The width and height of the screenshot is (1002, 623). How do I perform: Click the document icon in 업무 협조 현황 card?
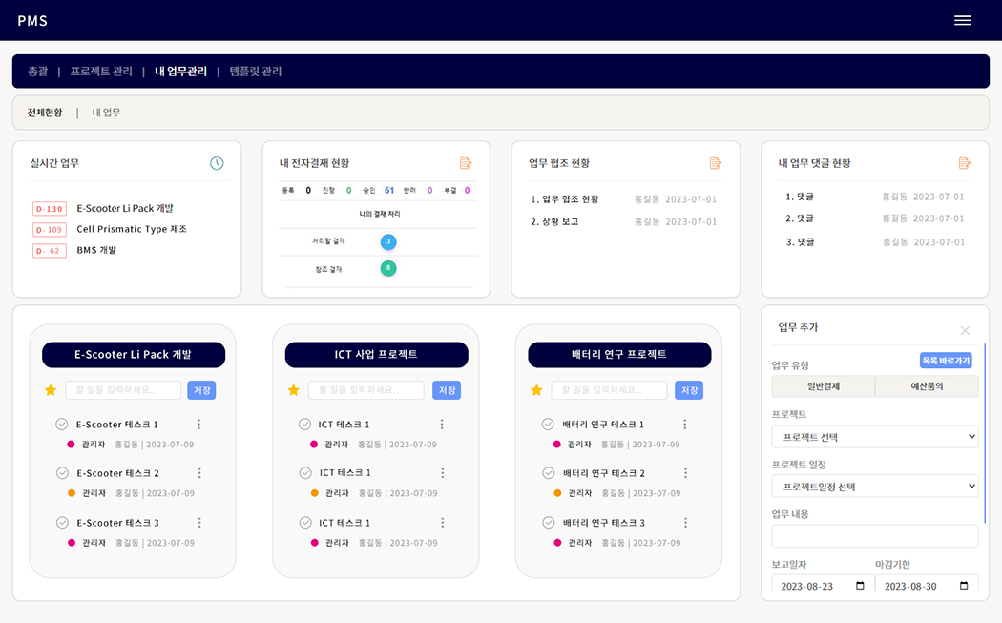click(x=716, y=163)
